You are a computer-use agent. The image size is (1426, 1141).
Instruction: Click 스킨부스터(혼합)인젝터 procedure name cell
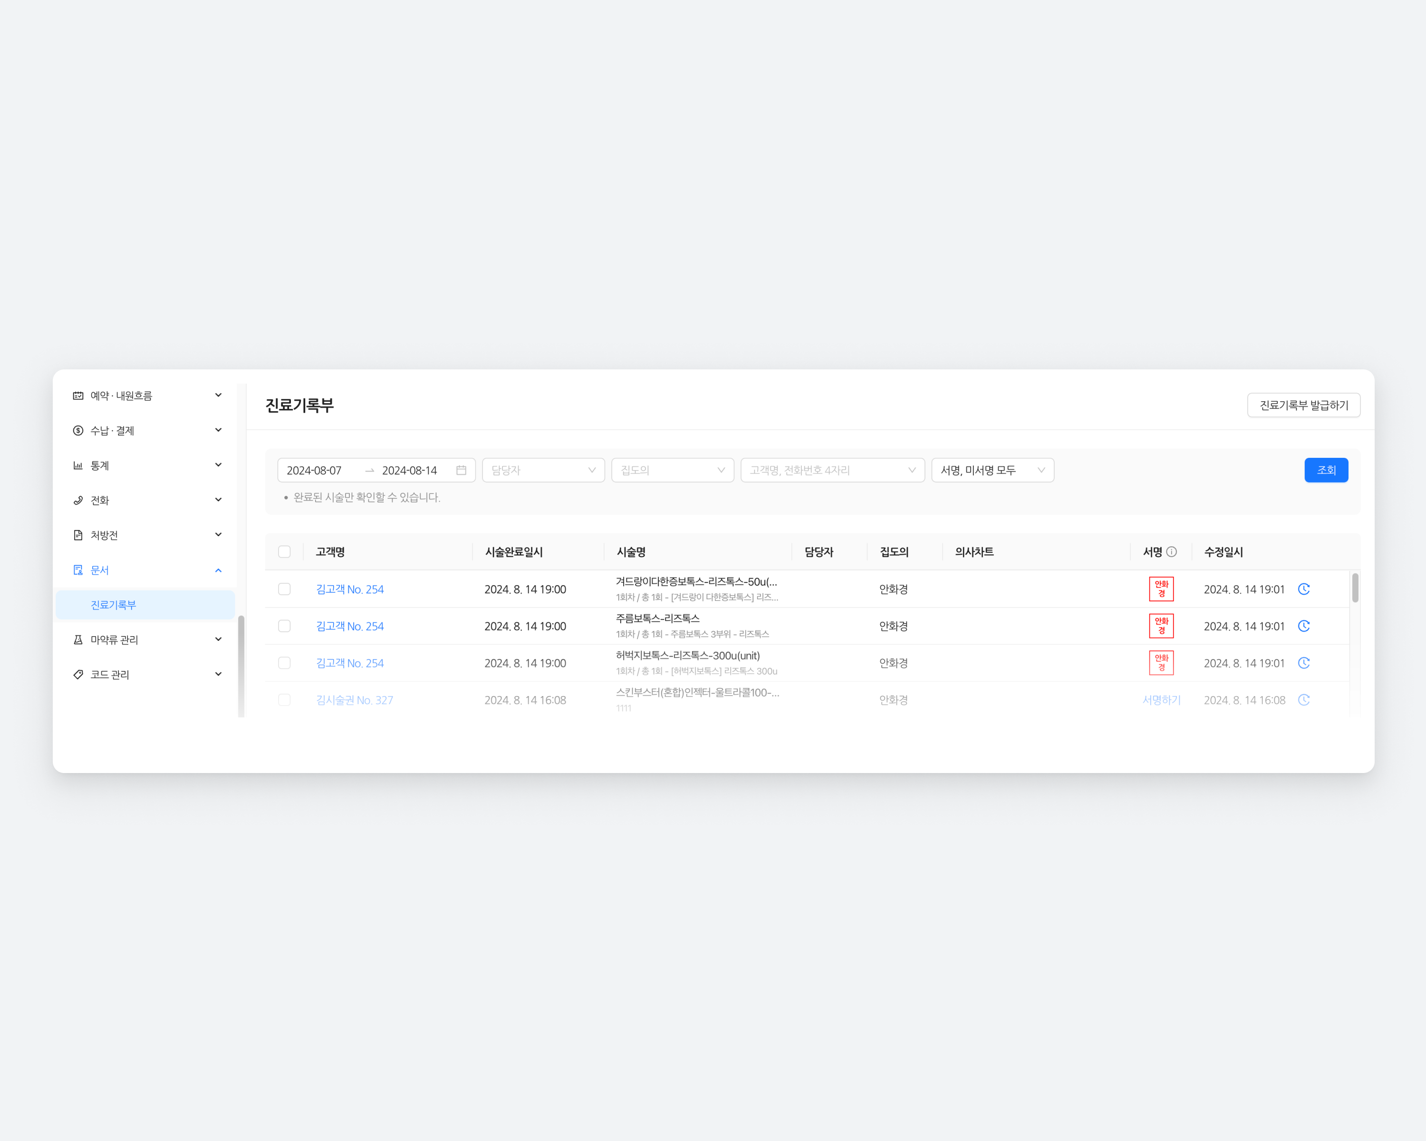697,699
